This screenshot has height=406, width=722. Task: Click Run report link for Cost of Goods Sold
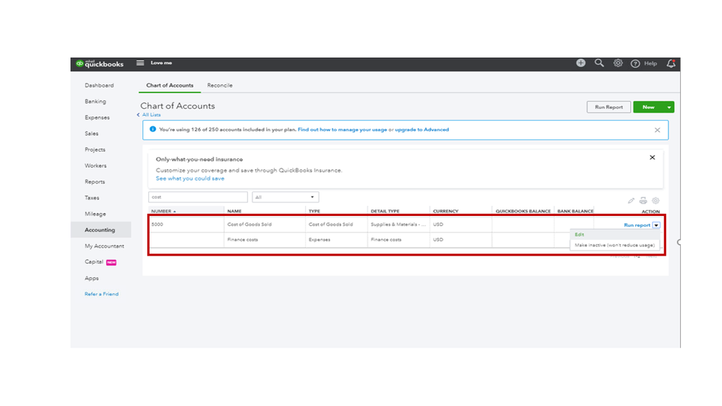[x=637, y=225]
